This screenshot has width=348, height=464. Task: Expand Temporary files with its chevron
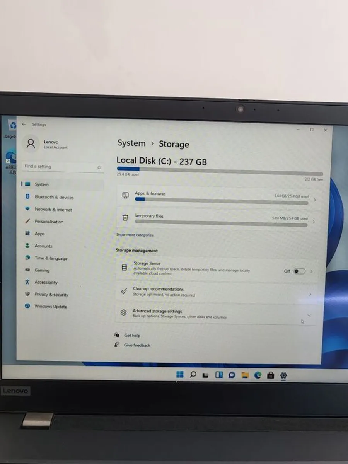tap(314, 222)
